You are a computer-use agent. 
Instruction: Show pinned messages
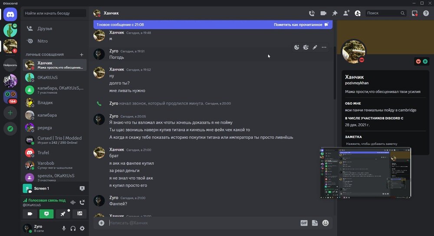coord(335,13)
